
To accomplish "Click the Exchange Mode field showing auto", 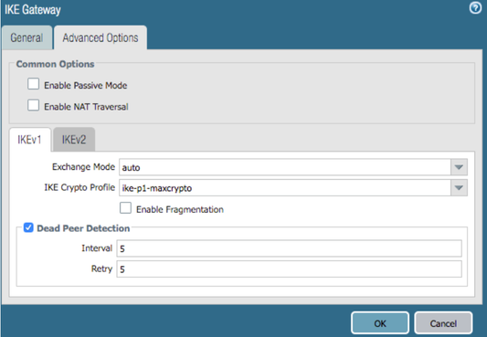I will click(285, 167).
